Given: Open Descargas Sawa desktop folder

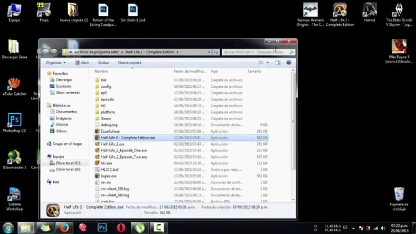Looking at the screenshot, I should pyautogui.click(x=14, y=49).
